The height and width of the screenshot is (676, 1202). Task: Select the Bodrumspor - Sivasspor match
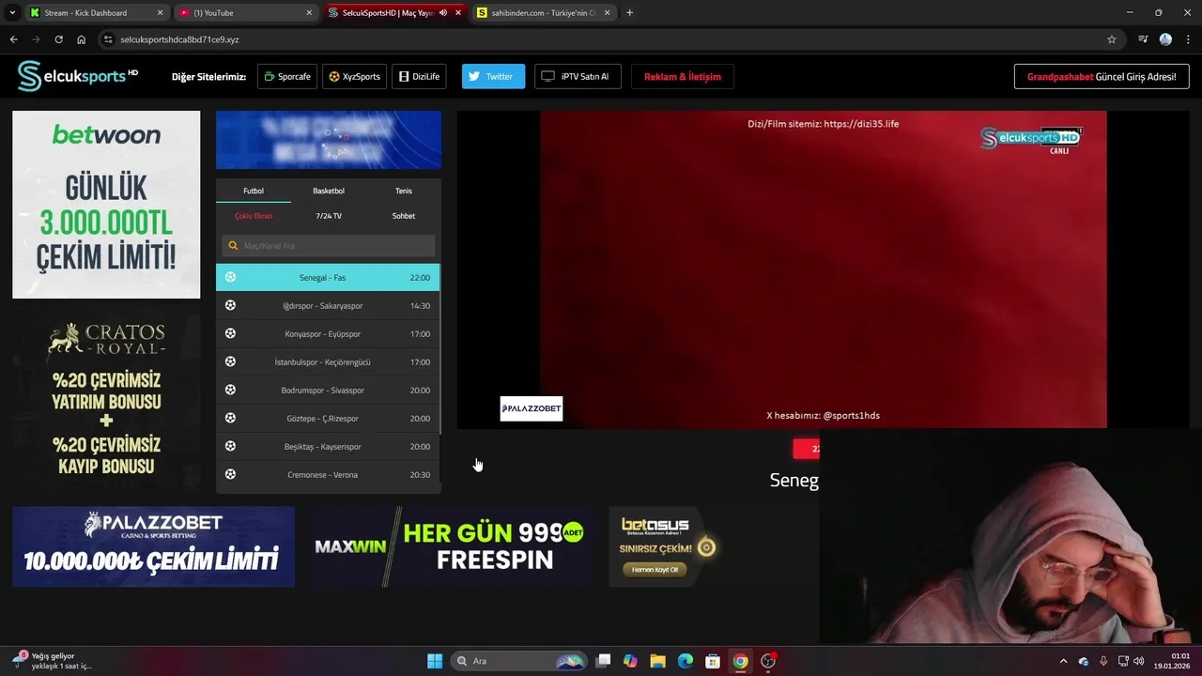(x=328, y=390)
